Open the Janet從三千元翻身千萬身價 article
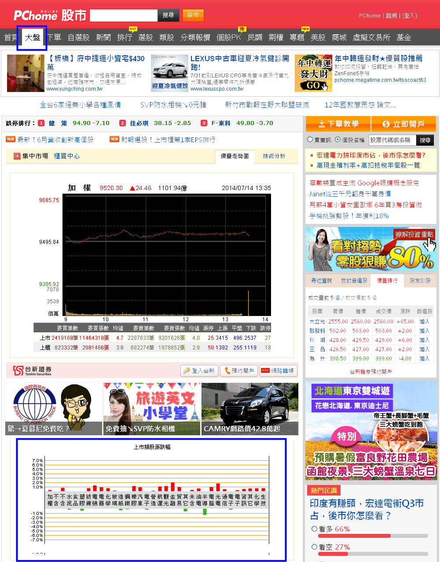Image resolution: width=440 pixels, height=562 pixels. 350,194
